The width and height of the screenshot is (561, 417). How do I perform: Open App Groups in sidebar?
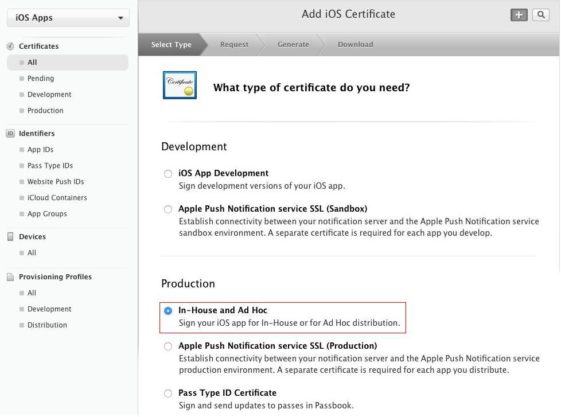tap(47, 214)
